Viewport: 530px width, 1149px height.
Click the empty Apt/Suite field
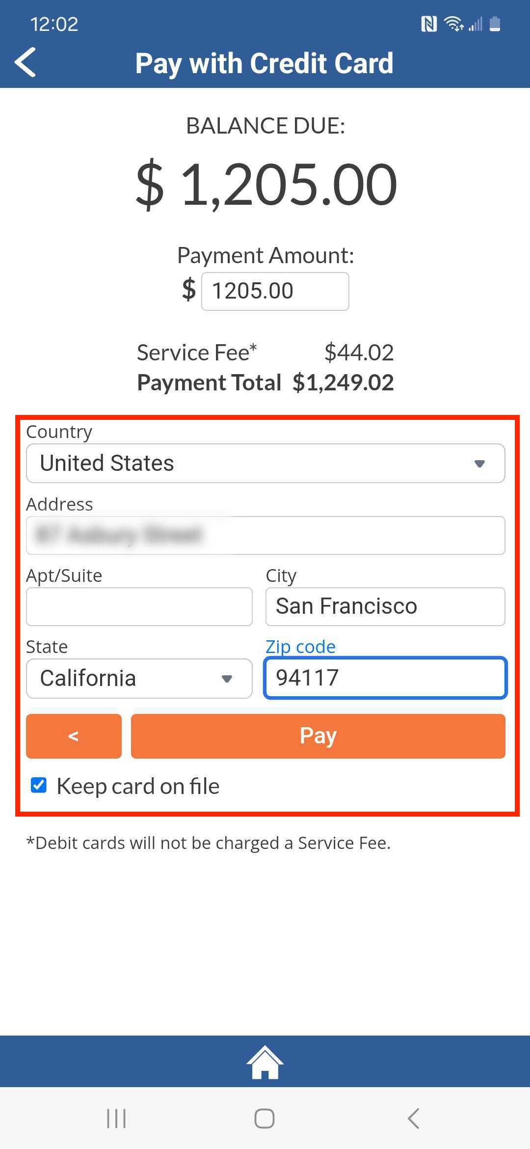click(139, 606)
